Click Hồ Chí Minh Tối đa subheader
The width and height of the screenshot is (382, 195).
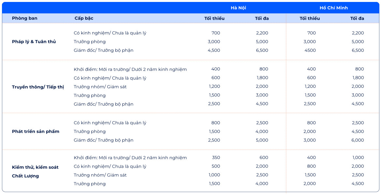[357, 18]
